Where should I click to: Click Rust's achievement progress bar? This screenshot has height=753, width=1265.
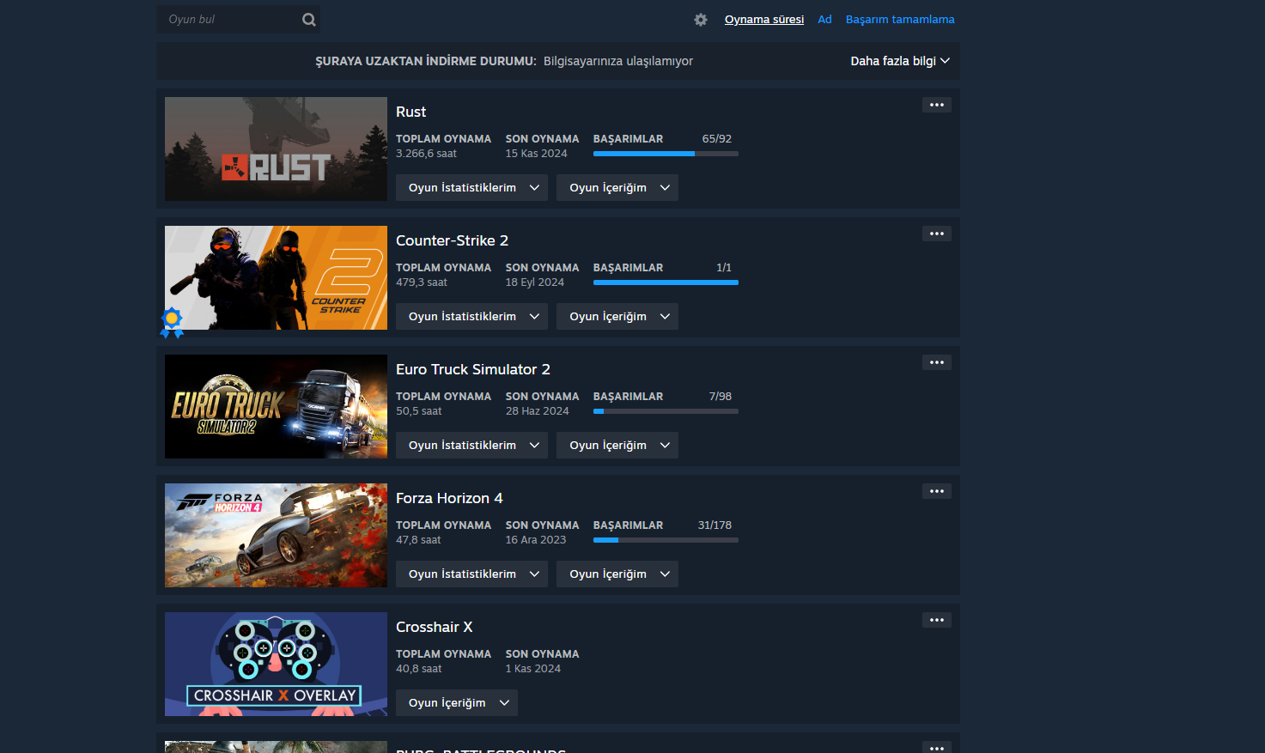(x=666, y=154)
